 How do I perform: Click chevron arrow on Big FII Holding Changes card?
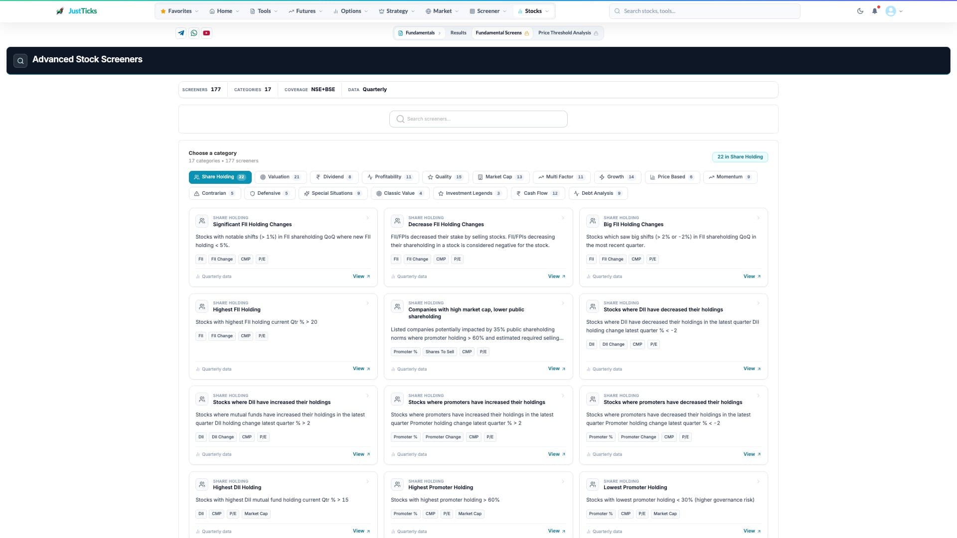[758, 218]
